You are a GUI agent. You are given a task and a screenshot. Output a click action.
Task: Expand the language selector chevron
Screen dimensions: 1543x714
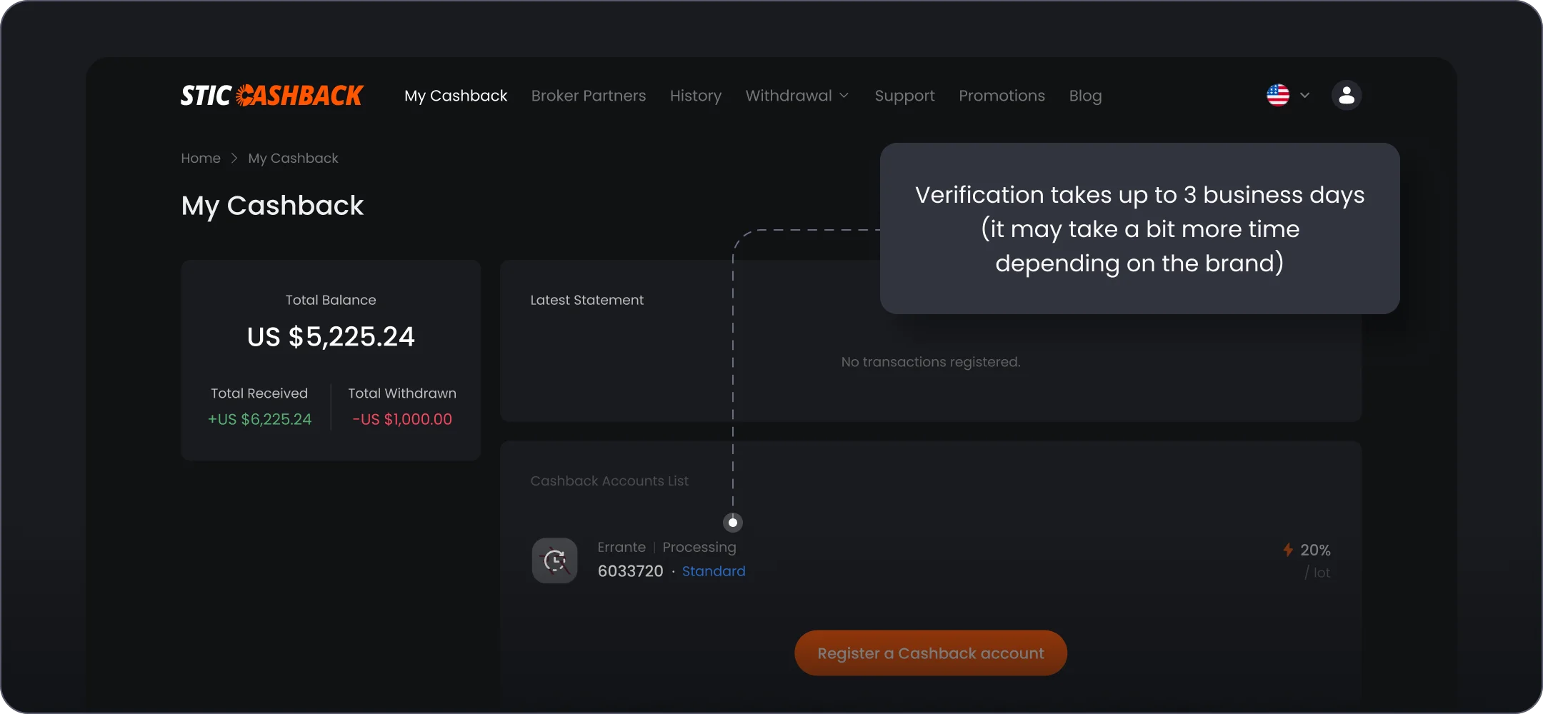click(x=1305, y=95)
